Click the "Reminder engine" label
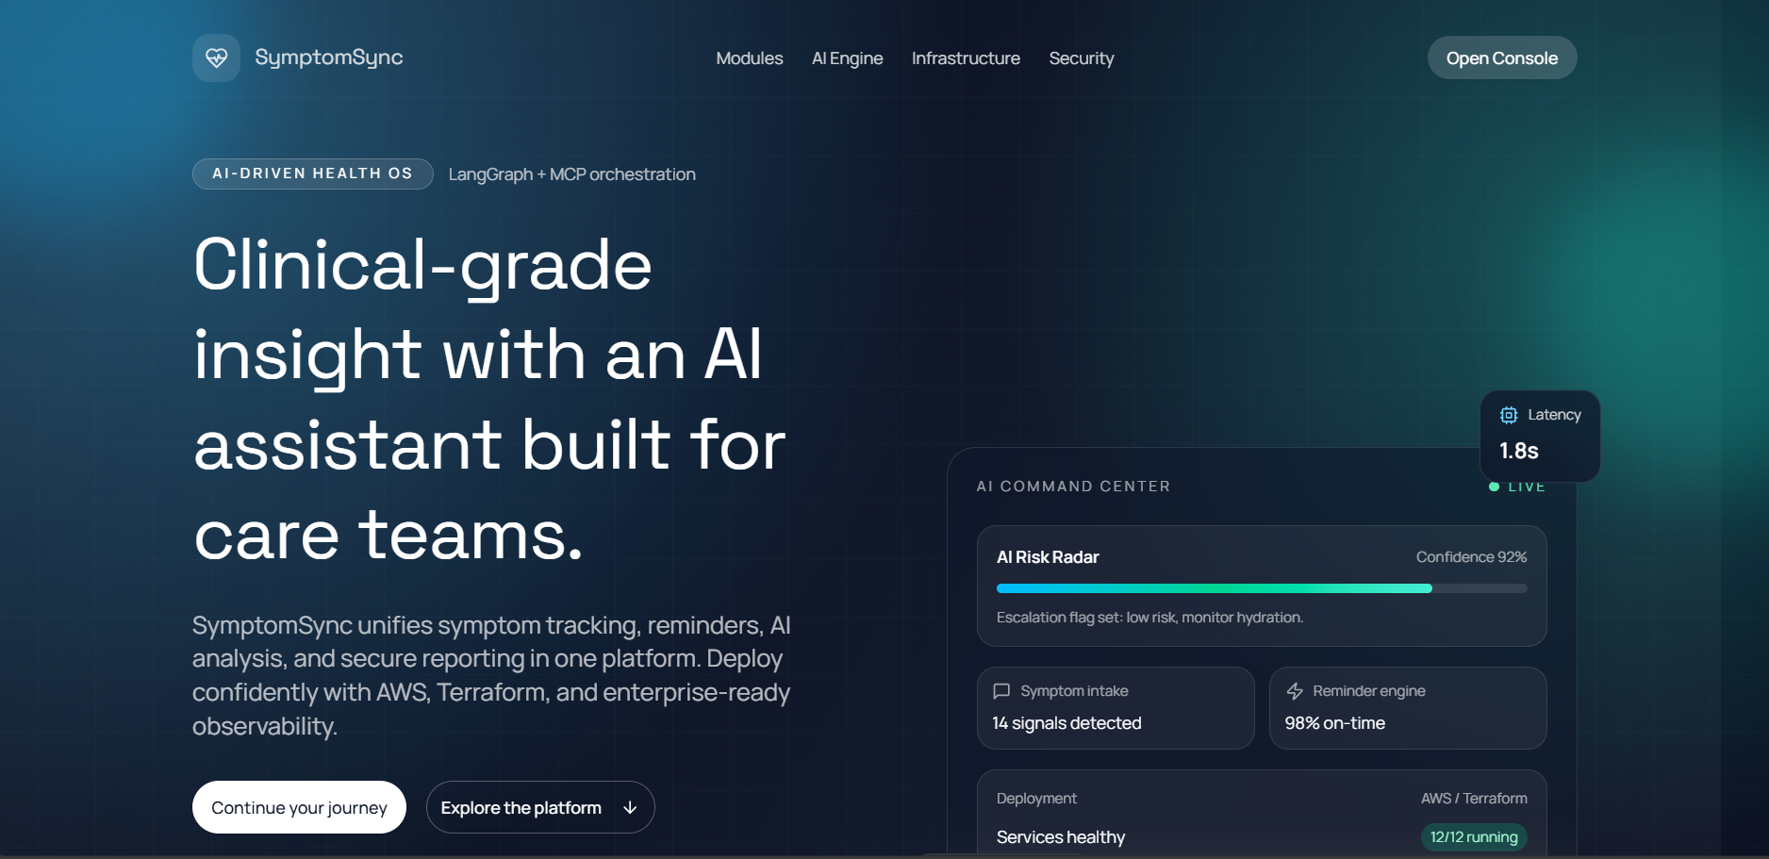 coord(1369,691)
